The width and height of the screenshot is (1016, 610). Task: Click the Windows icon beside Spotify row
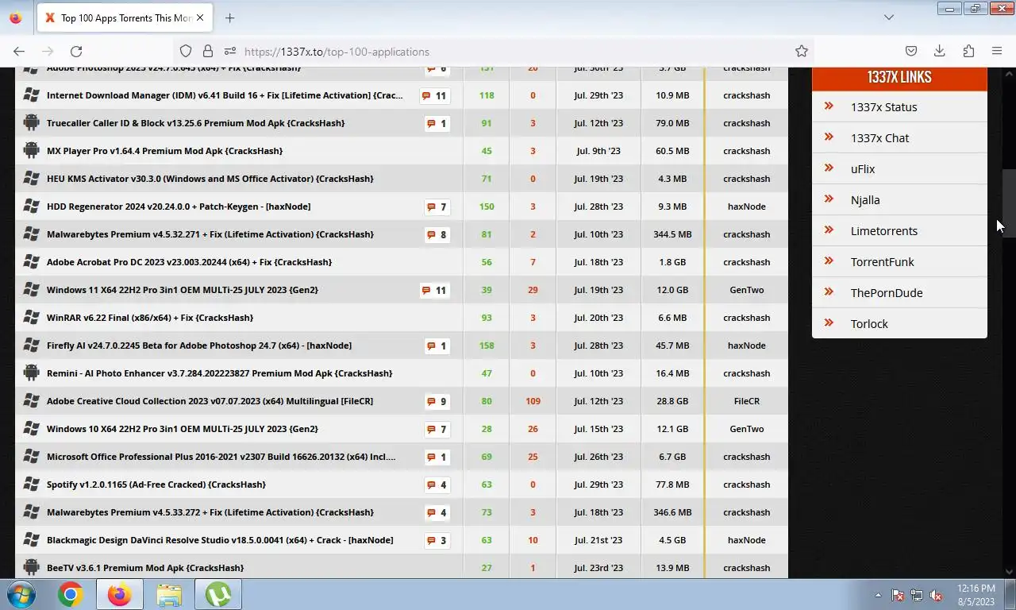click(31, 484)
